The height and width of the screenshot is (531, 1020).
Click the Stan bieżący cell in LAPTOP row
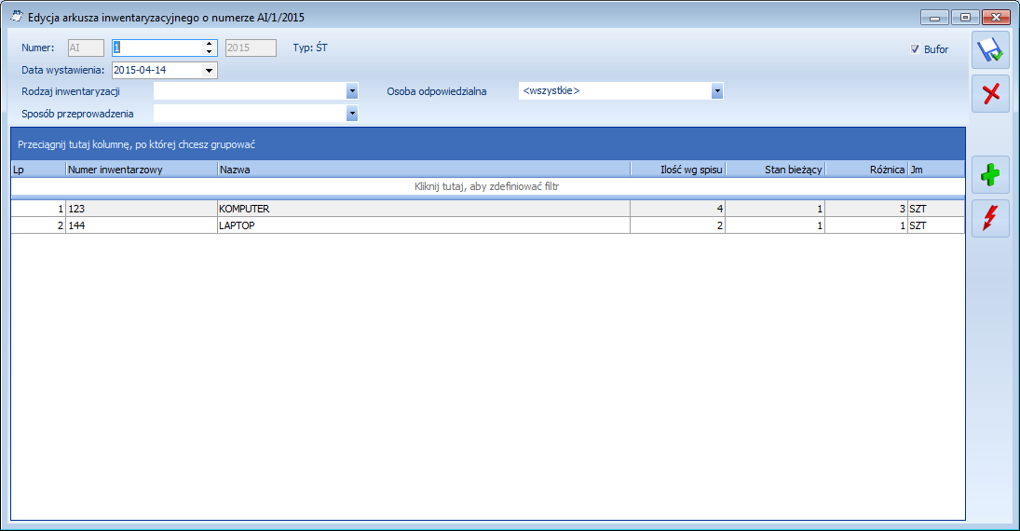click(775, 225)
